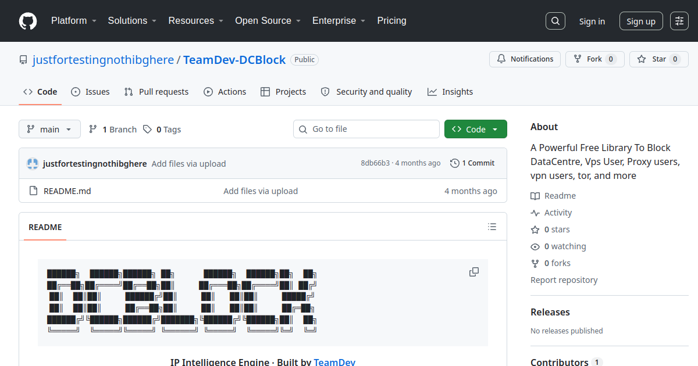Open the Open Source dropdown

pos(268,21)
